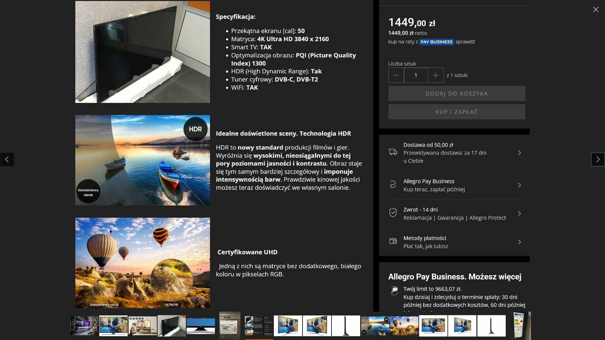
Task: Expand the Zwrot - 14 dni row
Action: pyautogui.click(x=456, y=214)
